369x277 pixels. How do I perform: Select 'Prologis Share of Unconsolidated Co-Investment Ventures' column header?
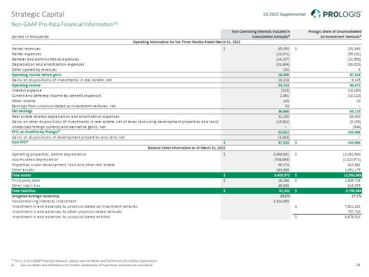point(335,34)
